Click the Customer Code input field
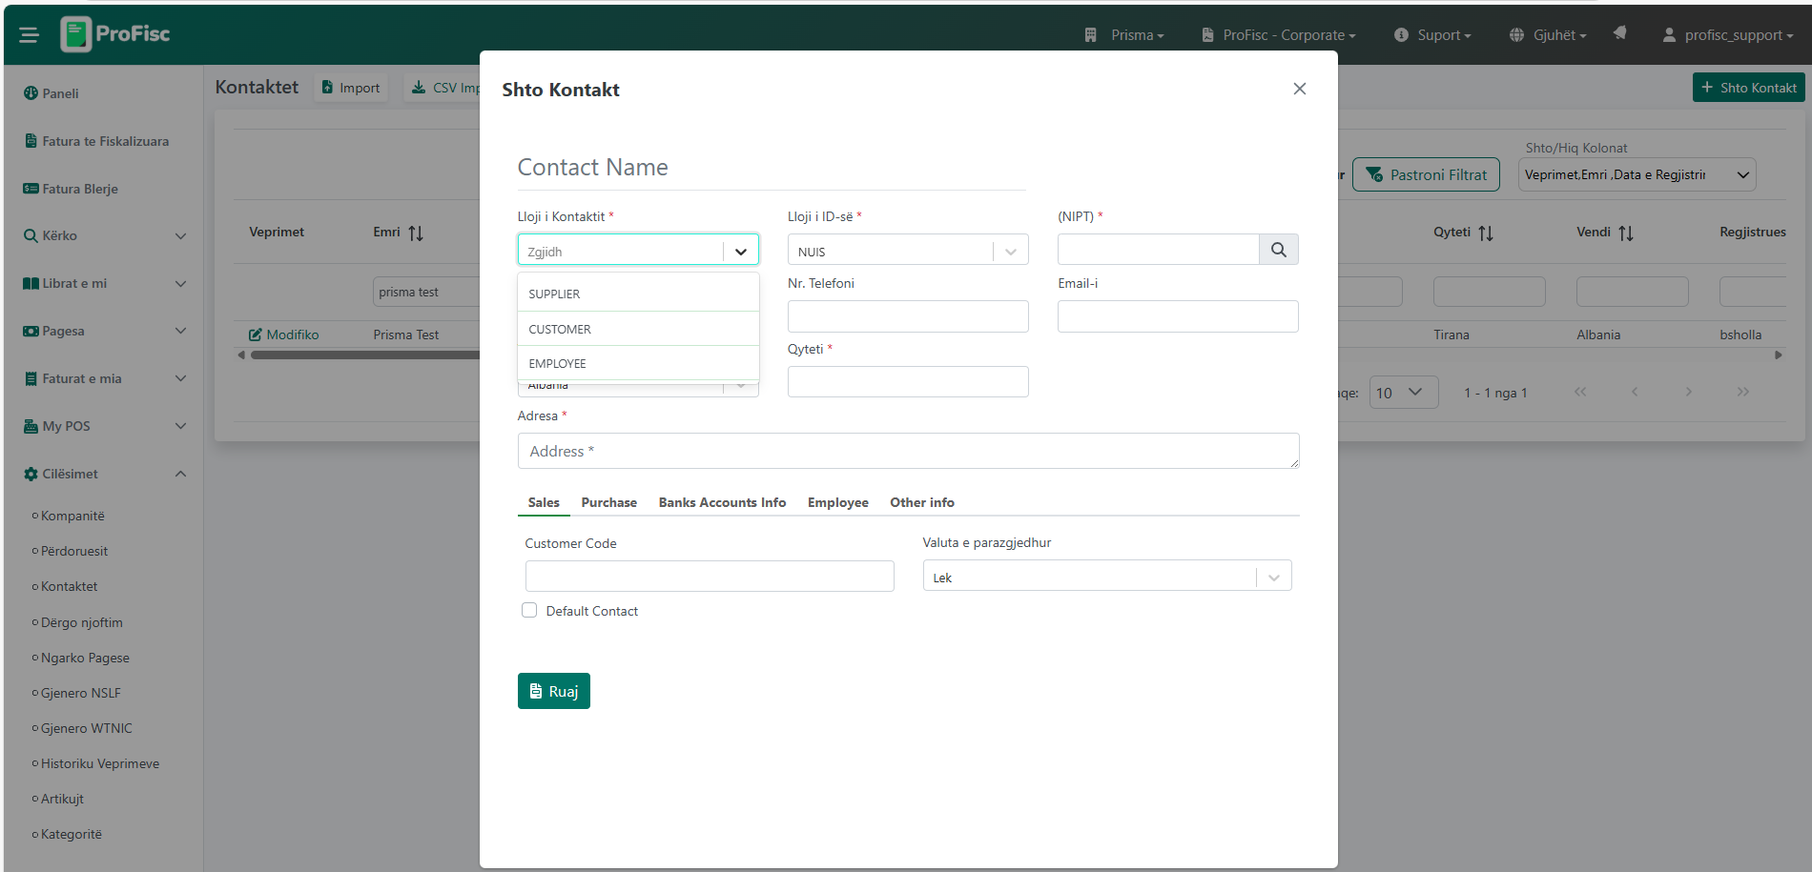This screenshot has width=1812, height=872. coord(709,576)
